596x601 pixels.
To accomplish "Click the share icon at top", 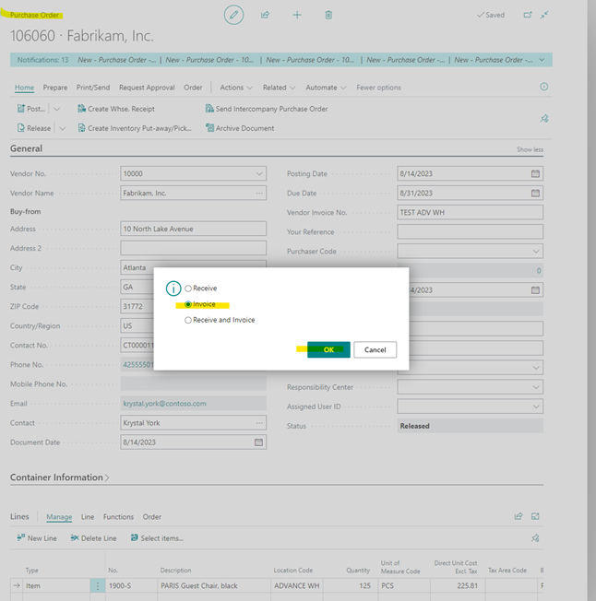I will (265, 15).
